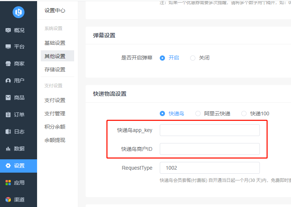Open 存储设置 storage settings menu item
This screenshot has width=291, height=207.
tap(55, 69)
